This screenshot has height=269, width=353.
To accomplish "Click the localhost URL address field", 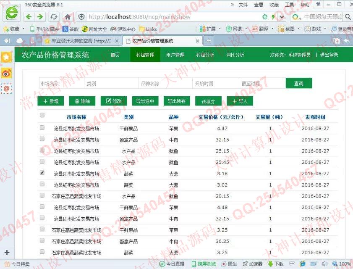I will (x=173, y=17).
